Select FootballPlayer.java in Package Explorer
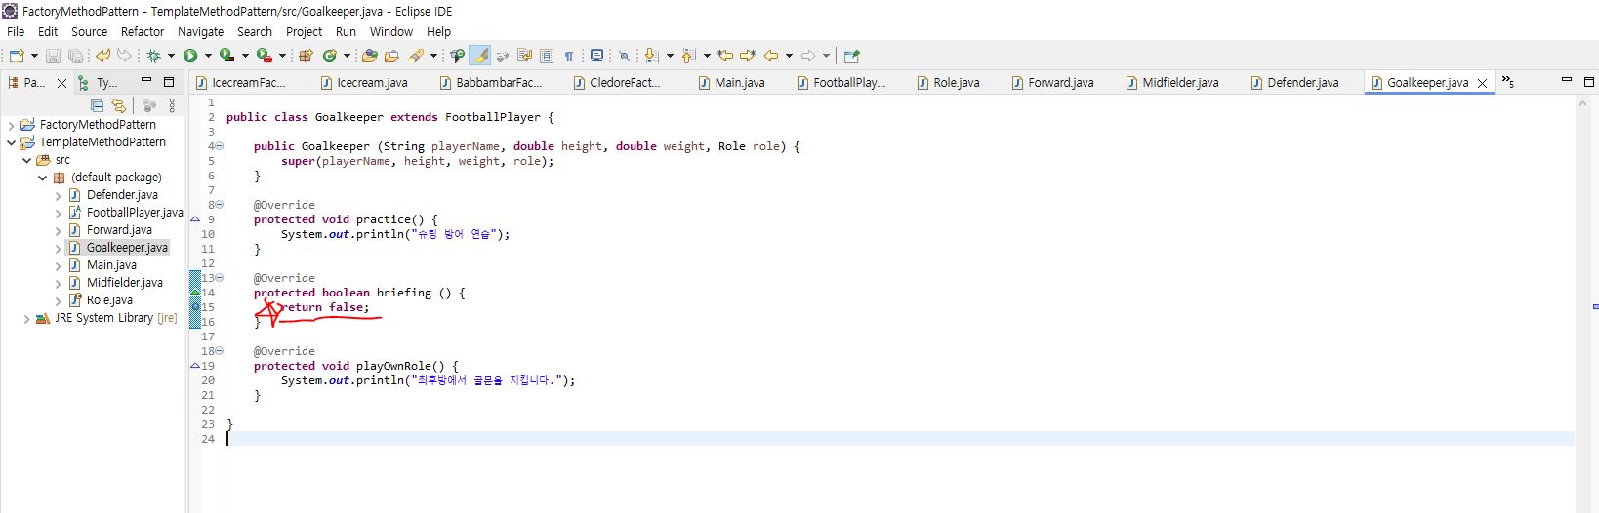The image size is (1599, 513). pyautogui.click(x=135, y=213)
